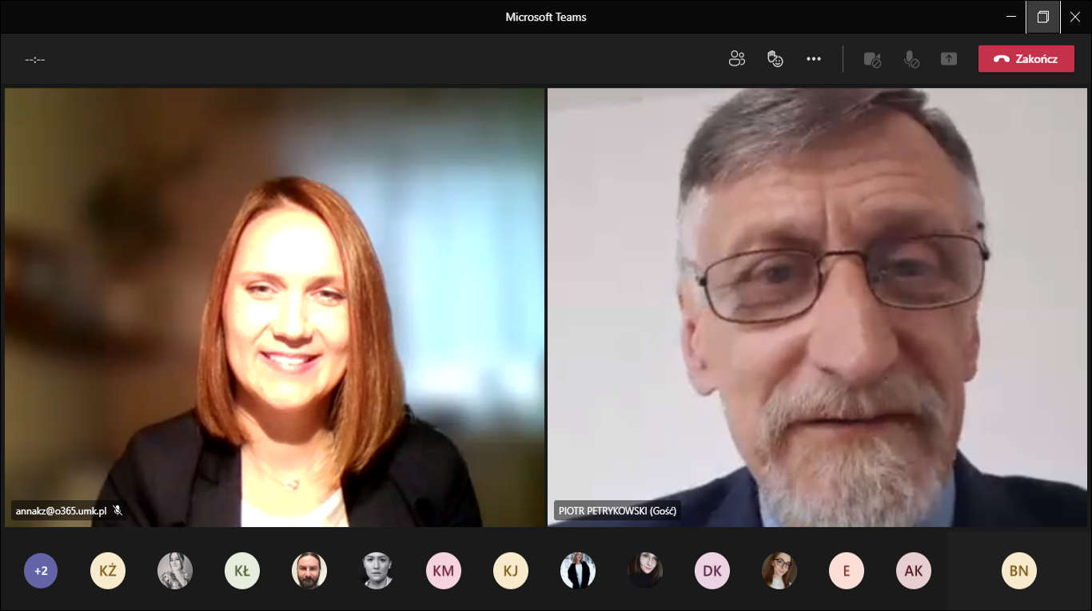Select the woman with glasses avatar

tap(779, 571)
